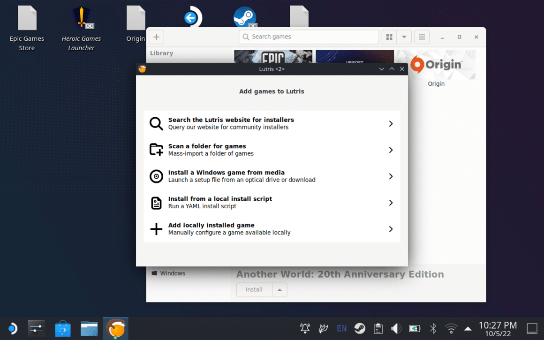Image resolution: width=544 pixels, height=340 pixels.
Task: Mute the system volume
Action: coord(396,328)
